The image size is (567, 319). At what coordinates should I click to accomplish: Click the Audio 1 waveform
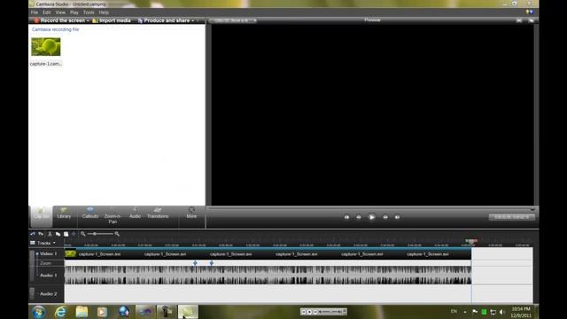268,275
